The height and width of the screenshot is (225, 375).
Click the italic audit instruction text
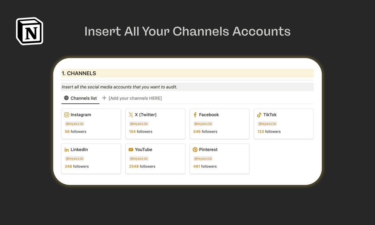[119, 87]
